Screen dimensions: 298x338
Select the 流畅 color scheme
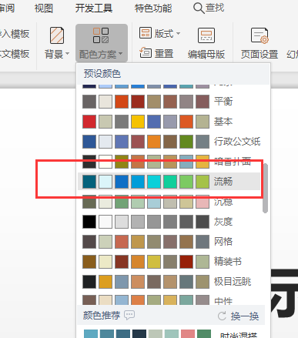pyautogui.click(x=169, y=182)
